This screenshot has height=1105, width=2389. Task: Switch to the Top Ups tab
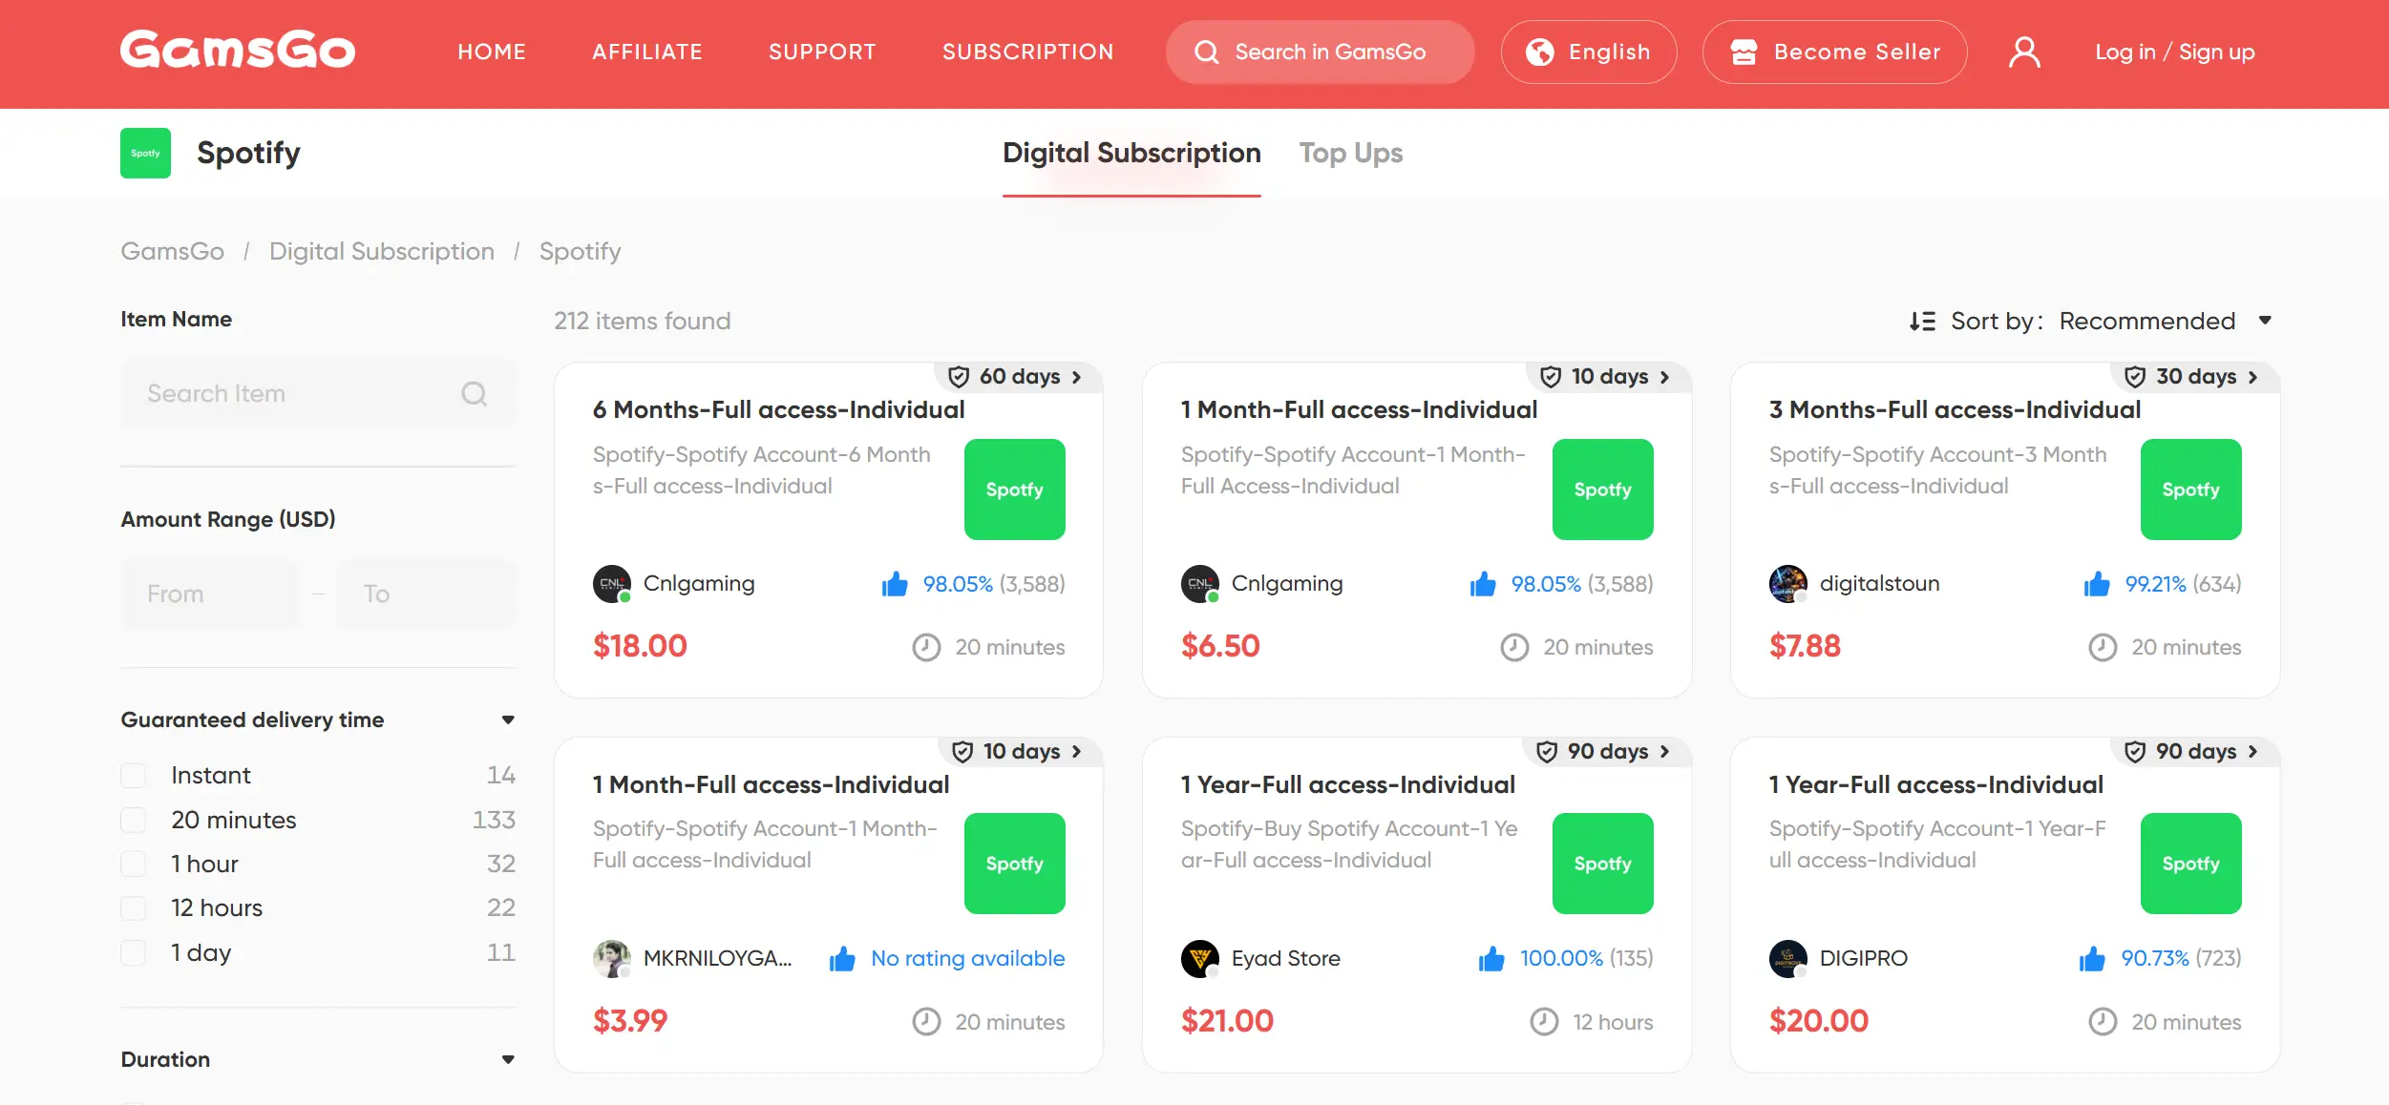1350,154
